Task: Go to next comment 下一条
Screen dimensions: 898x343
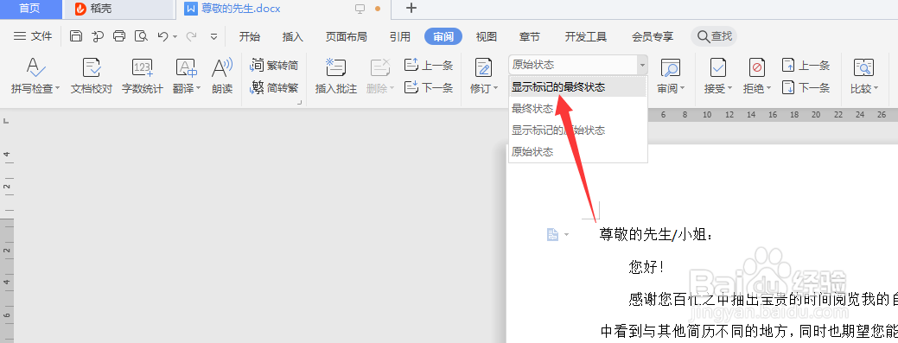Action: [x=429, y=87]
